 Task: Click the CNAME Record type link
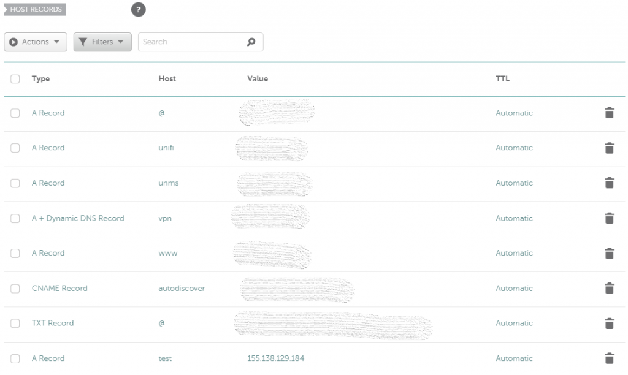59,289
